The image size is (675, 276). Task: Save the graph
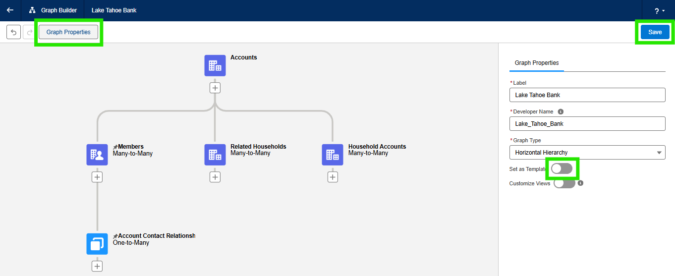point(655,32)
